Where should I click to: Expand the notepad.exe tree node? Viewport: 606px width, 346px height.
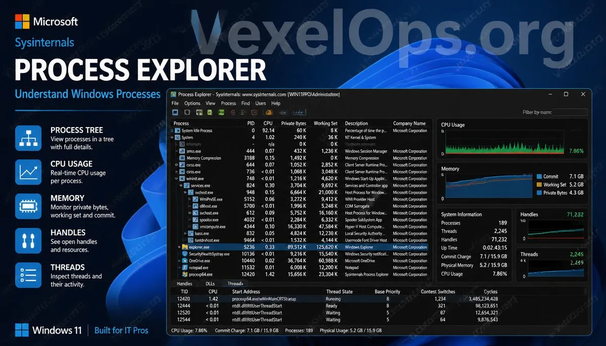pyautogui.click(x=179, y=267)
